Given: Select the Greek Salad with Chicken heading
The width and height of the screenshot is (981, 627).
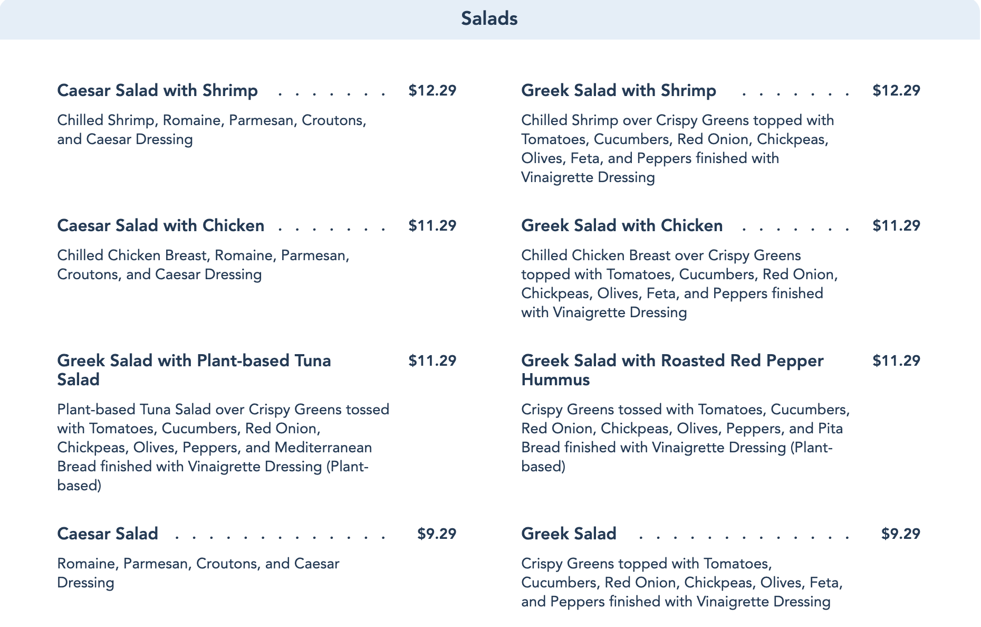Looking at the screenshot, I should (x=621, y=226).
